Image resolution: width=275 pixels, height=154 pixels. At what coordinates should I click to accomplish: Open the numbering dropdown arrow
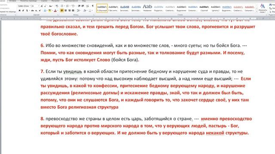coord(70,6)
